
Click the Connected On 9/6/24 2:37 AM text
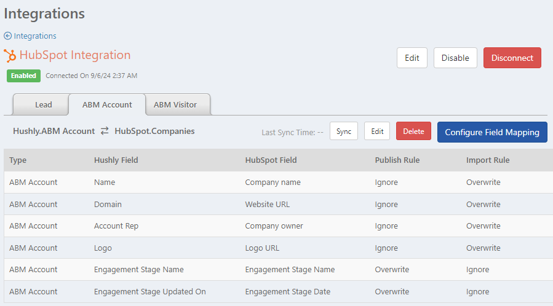click(x=91, y=76)
